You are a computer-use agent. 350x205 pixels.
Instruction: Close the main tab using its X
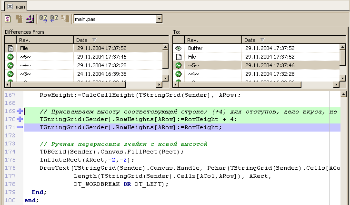click(x=10, y=6)
